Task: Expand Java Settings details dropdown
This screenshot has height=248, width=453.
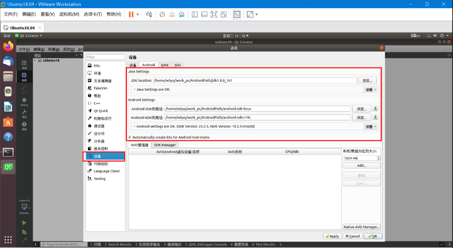Action: point(371,90)
